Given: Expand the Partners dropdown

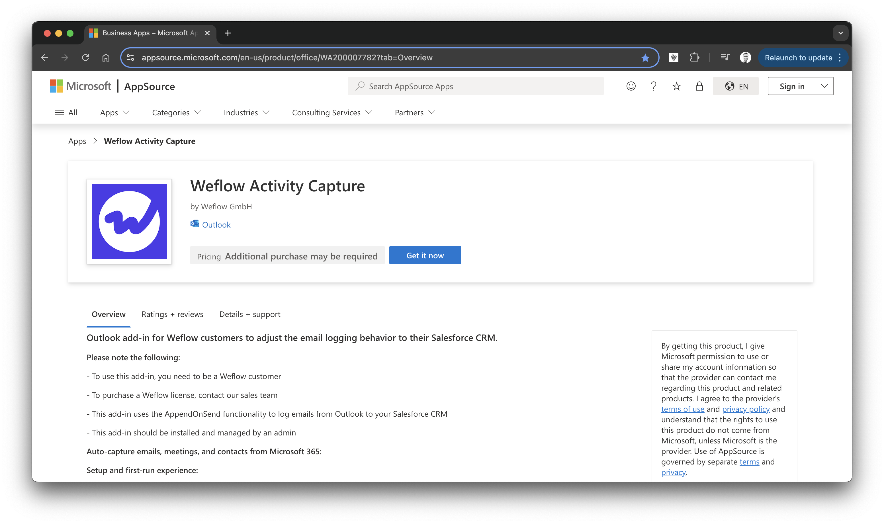Looking at the screenshot, I should click(415, 112).
